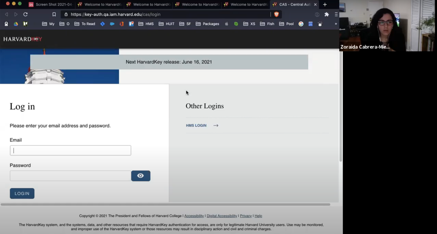The width and height of the screenshot is (437, 234).
Task: Click the Google Drive bookmark icon
Action: pos(16,24)
